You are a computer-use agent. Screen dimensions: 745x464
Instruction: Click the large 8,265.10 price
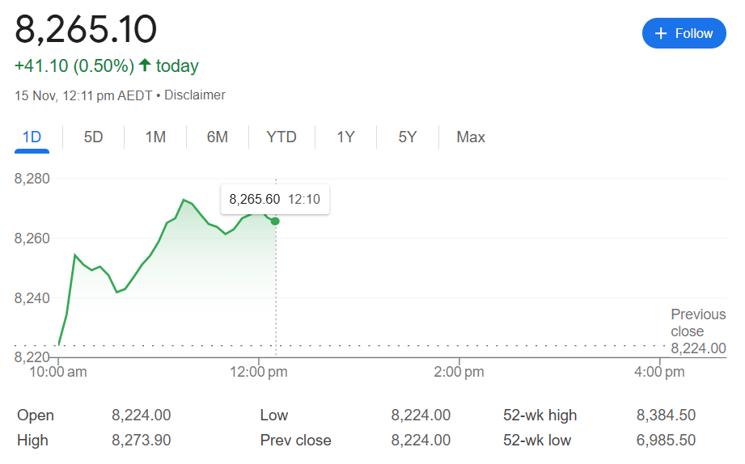(x=87, y=29)
